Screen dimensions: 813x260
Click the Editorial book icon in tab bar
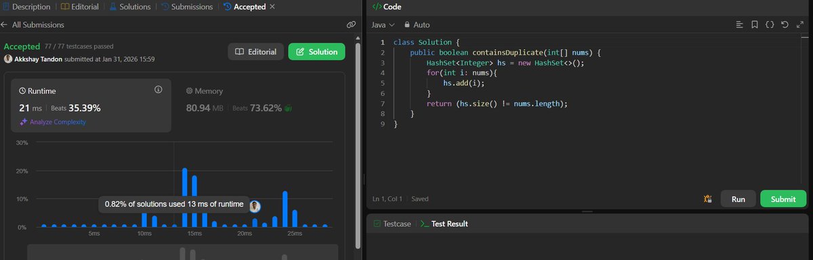64,7
